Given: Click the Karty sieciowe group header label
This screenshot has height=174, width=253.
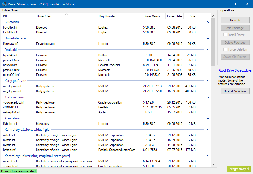Looking at the screenshot, I should (15, 97).
